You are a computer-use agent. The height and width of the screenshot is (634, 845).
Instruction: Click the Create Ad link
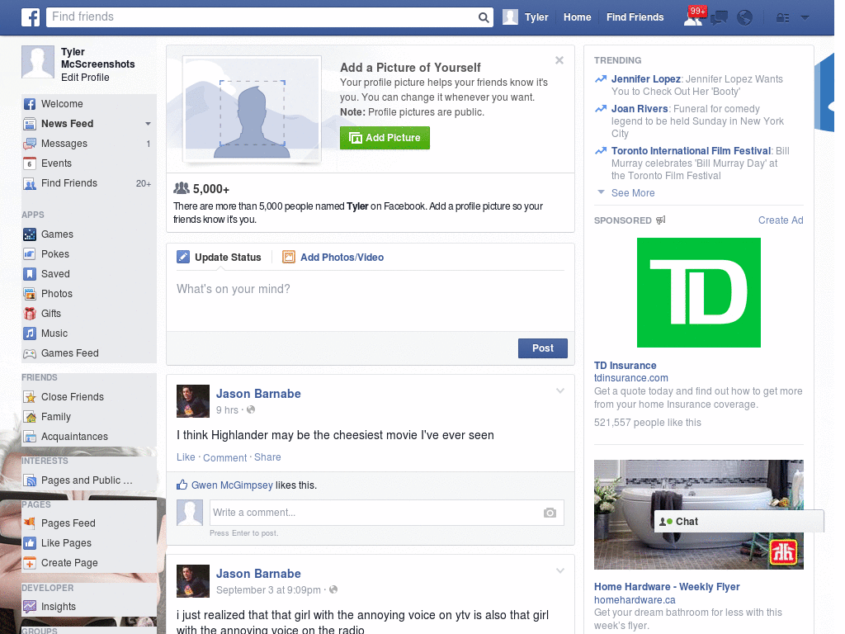tap(781, 220)
